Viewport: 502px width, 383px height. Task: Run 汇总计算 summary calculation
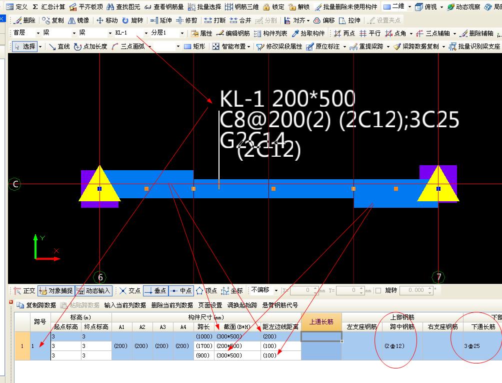click(x=49, y=7)
